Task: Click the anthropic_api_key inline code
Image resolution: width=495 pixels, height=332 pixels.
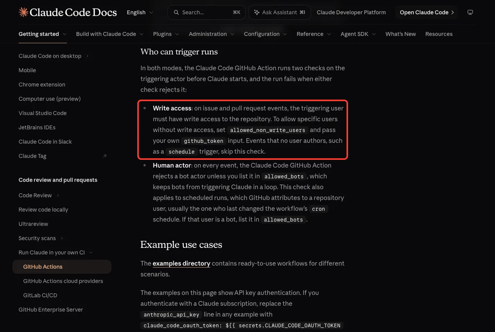Action: (171, 315)
